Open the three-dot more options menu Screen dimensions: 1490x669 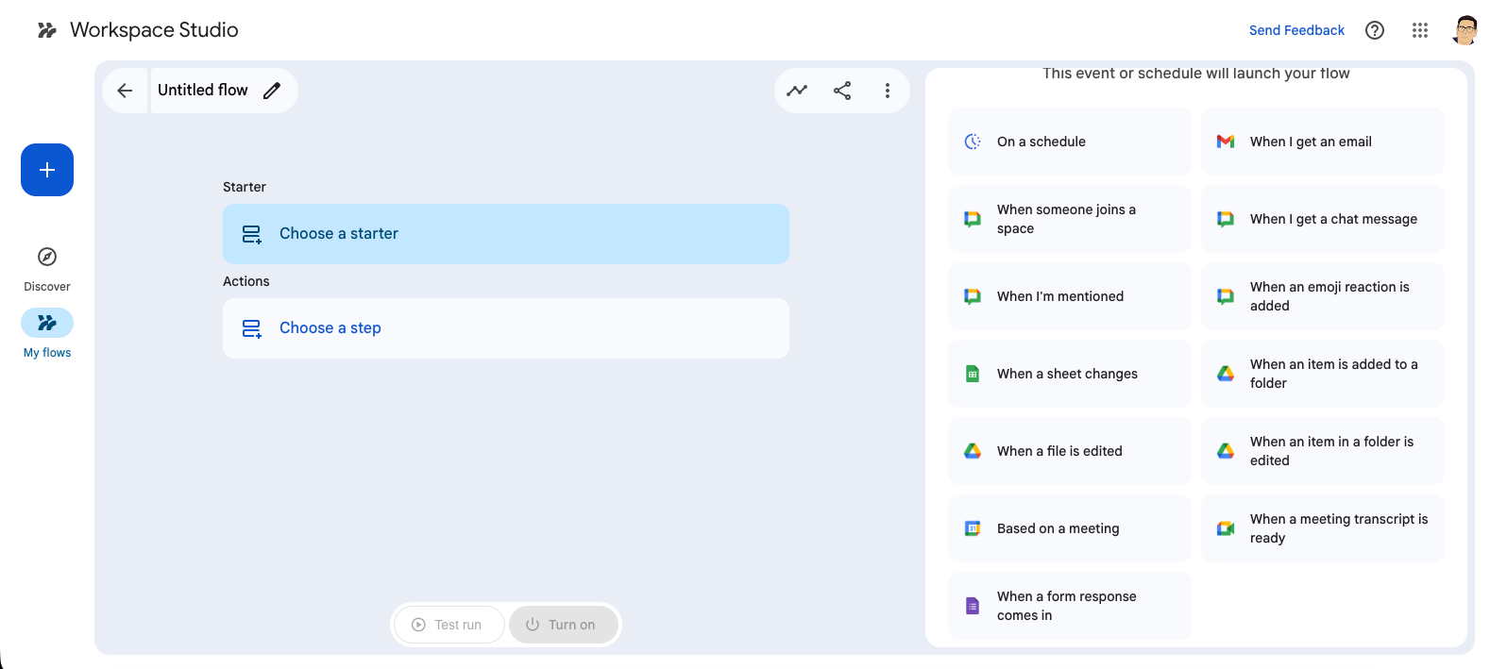pyautogui.click(x=888, y=91)
